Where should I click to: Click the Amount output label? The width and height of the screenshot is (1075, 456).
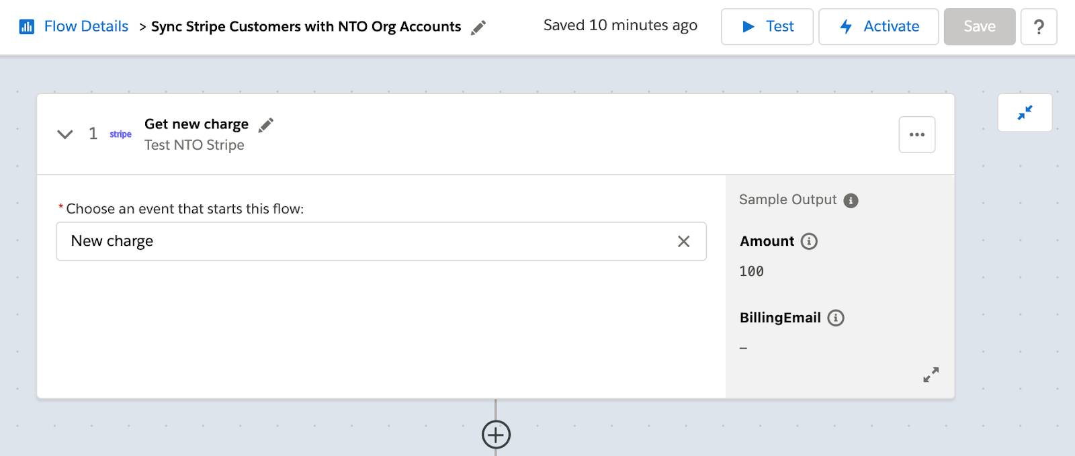pyautogui.click(x=767, y=241)
